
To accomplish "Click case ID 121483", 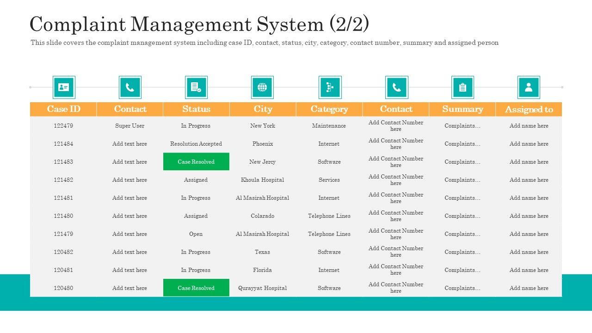I will 63,162.
